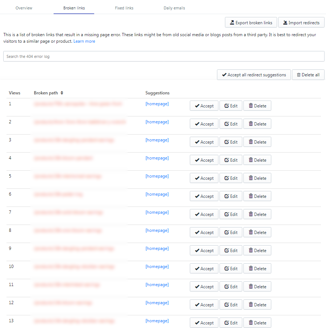Screen dimensions: 326x328
Task: Open the Learn more link
Action: [x=84, y=41]
